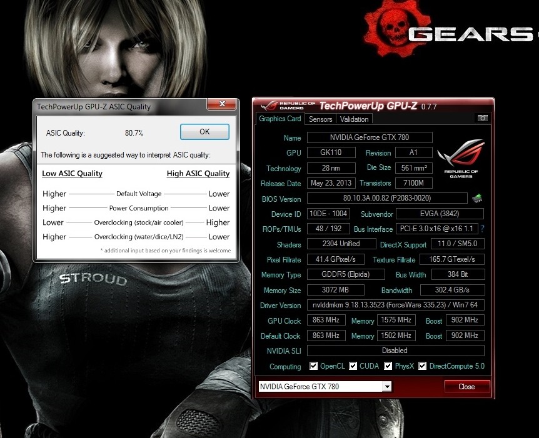
Task: Click the Memory Size field 3072 MB
Action: (336, 290)
